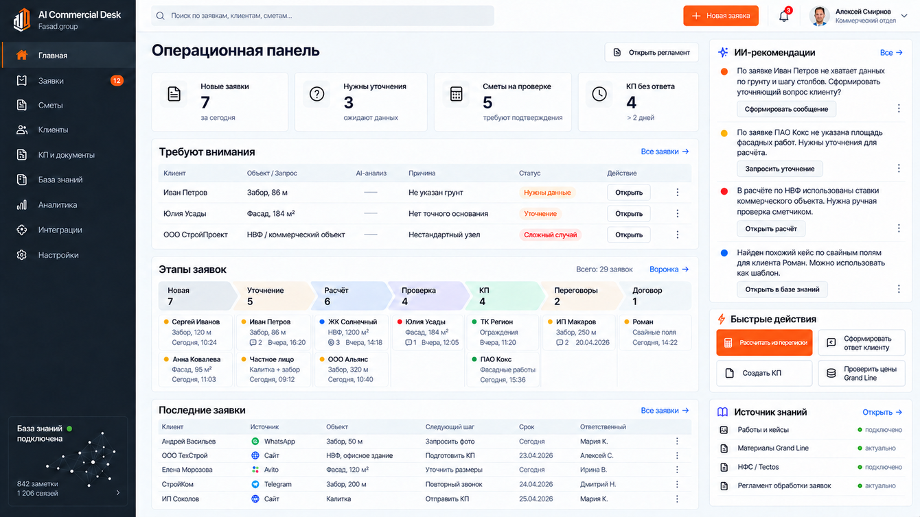Open the Воронка link

pos(669,269)
